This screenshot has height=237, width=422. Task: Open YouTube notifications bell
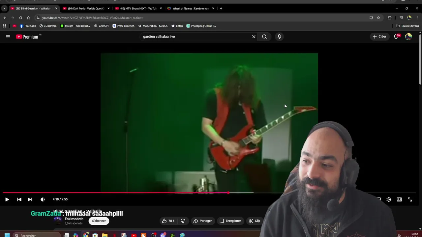tap(396, 37)
